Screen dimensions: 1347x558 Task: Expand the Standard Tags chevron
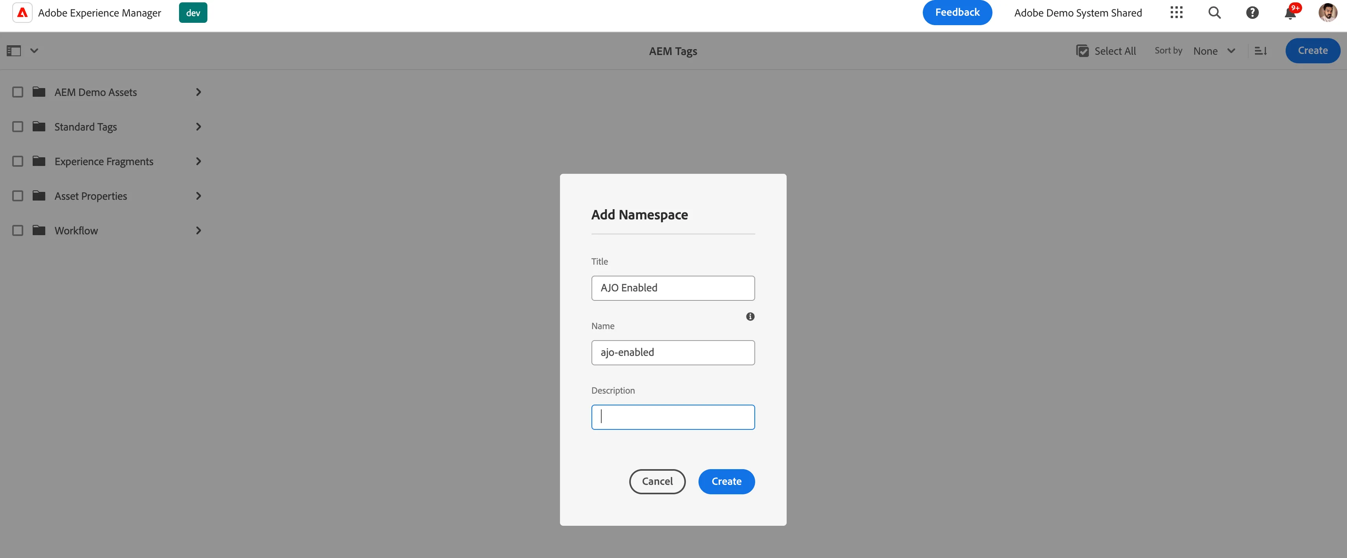[x=198, y=127]
